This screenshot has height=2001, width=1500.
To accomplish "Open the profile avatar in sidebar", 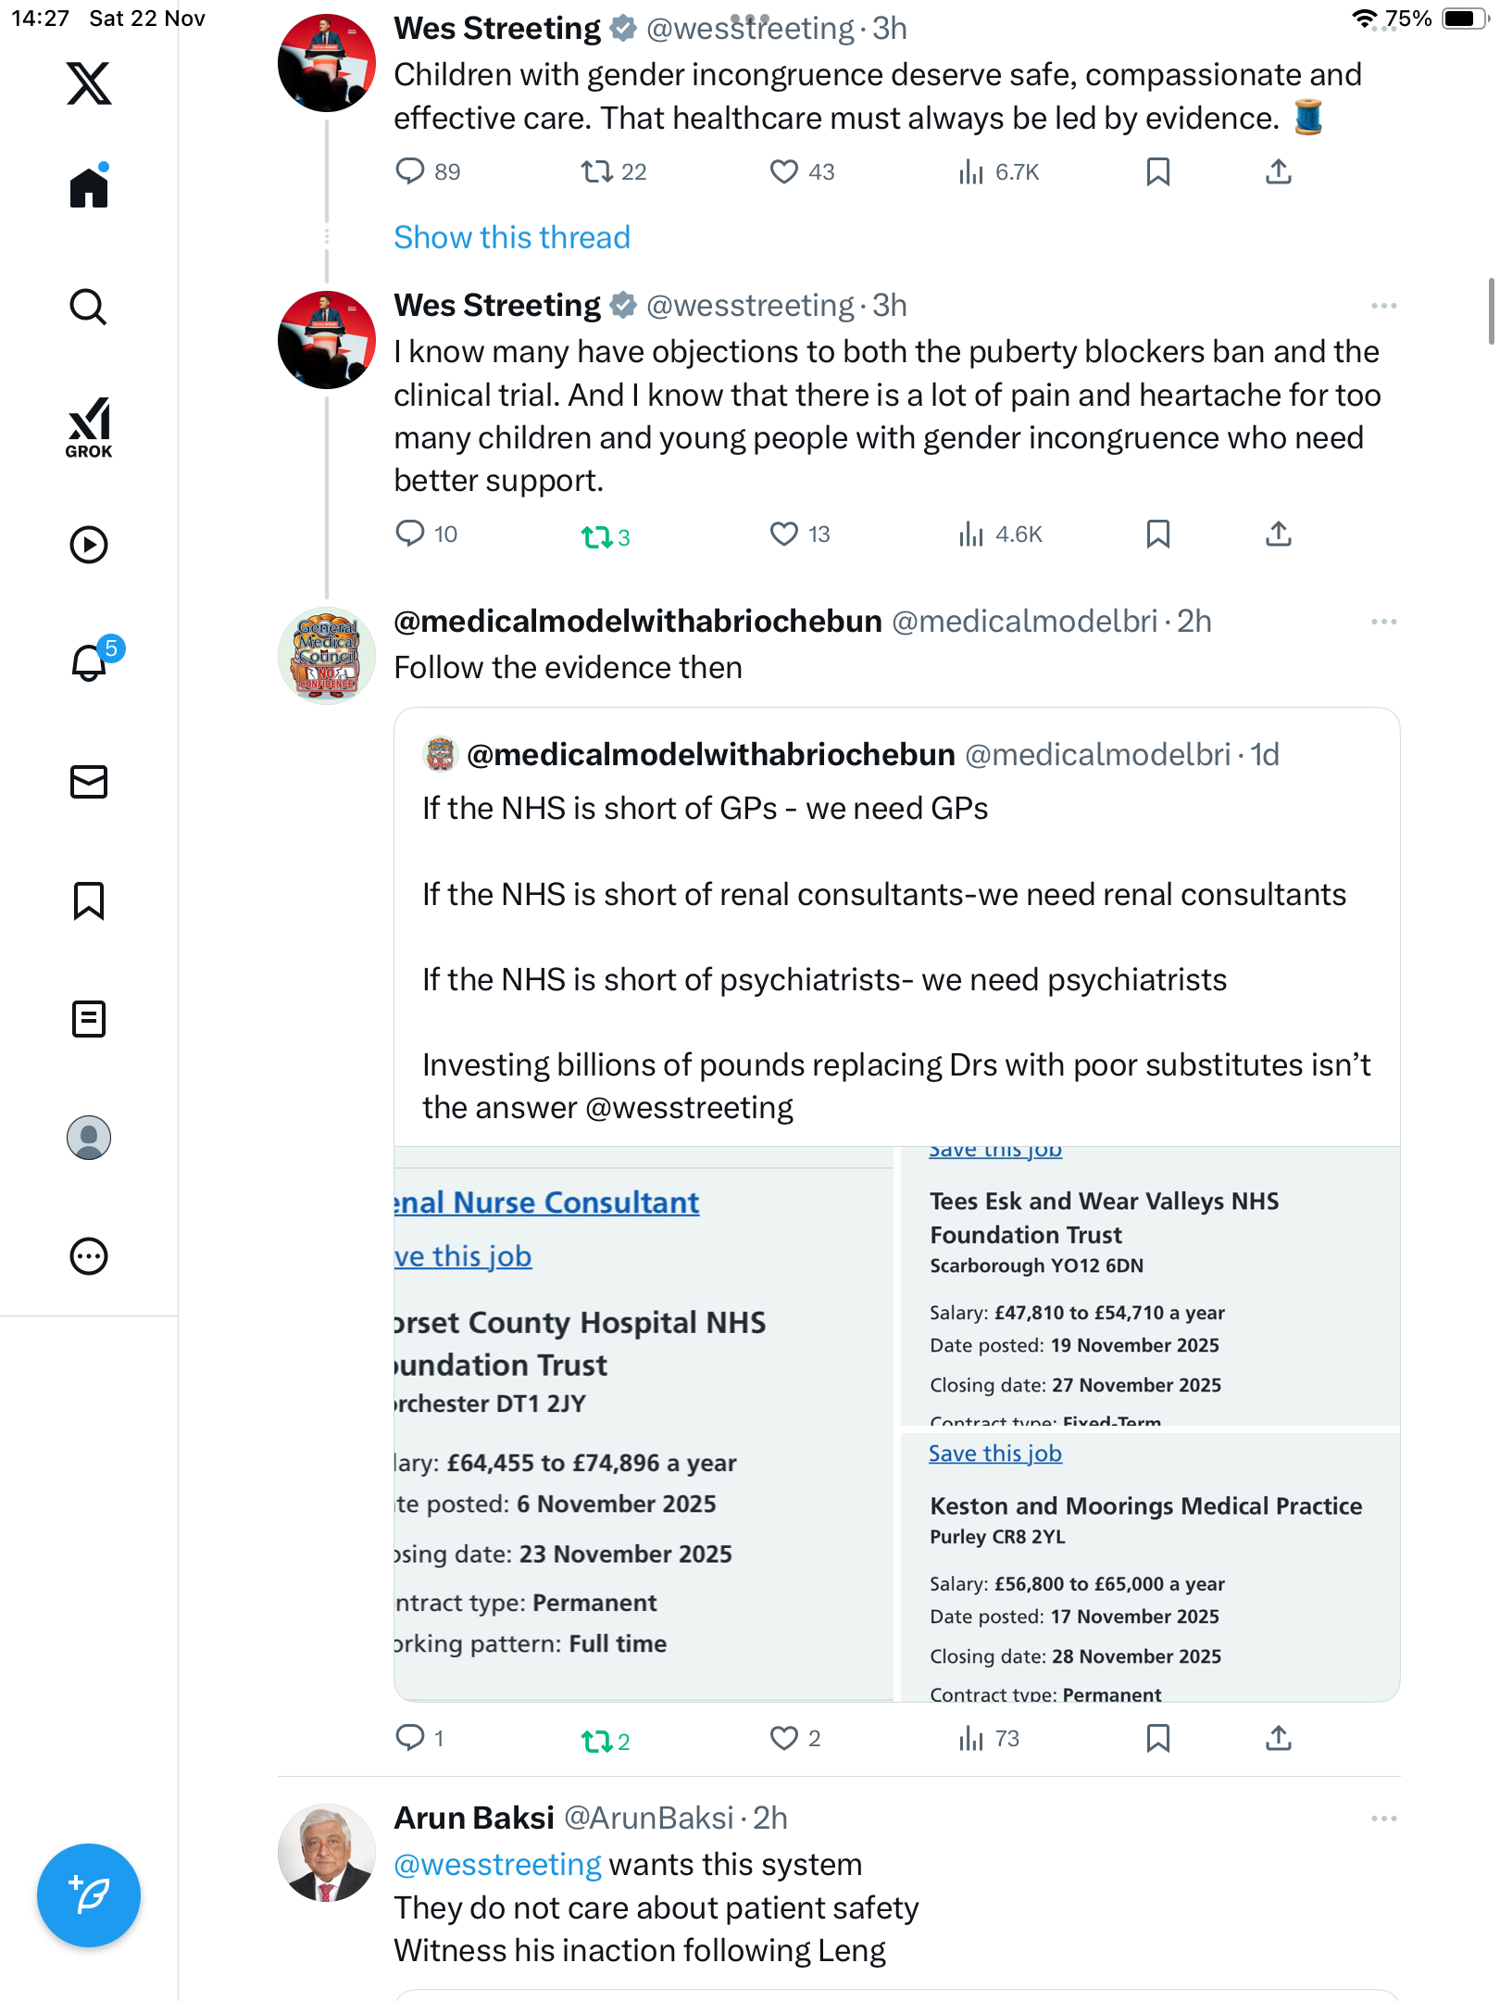I will 89,1138.
